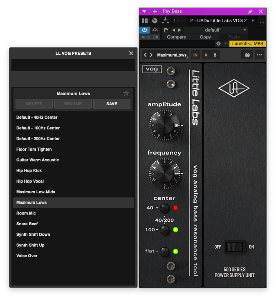Screen dimensions: 276x299
Task: Select Hip Hop Vocal preset
Action: [x=74, y=181]
